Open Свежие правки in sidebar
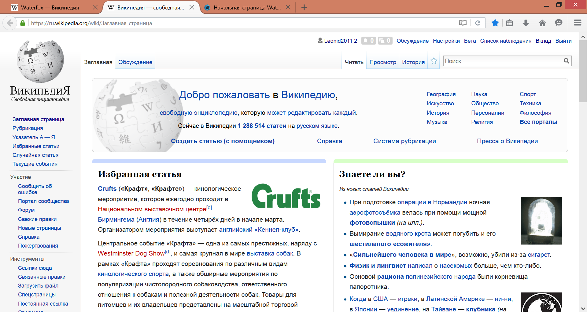 tap(37, 219)
